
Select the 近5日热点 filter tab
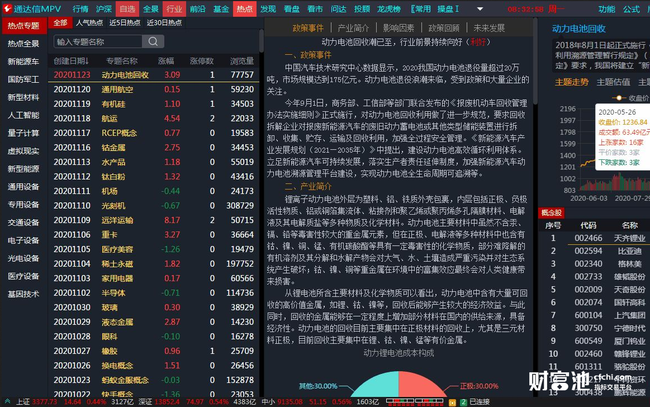pos(125,23)
